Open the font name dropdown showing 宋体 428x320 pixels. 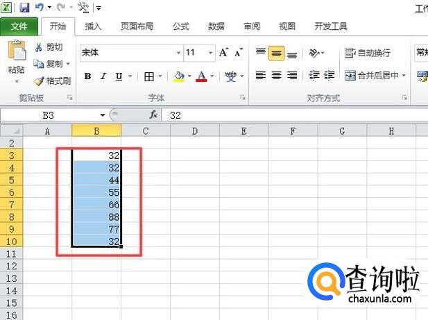(x=177, y=53)
